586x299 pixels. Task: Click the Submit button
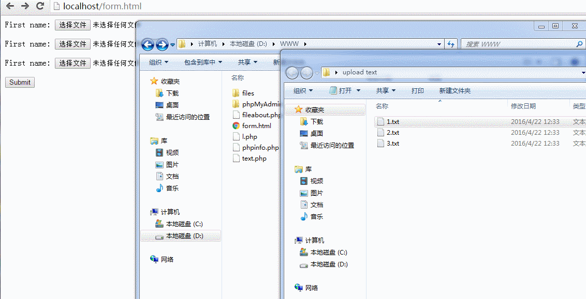(20, 83)
